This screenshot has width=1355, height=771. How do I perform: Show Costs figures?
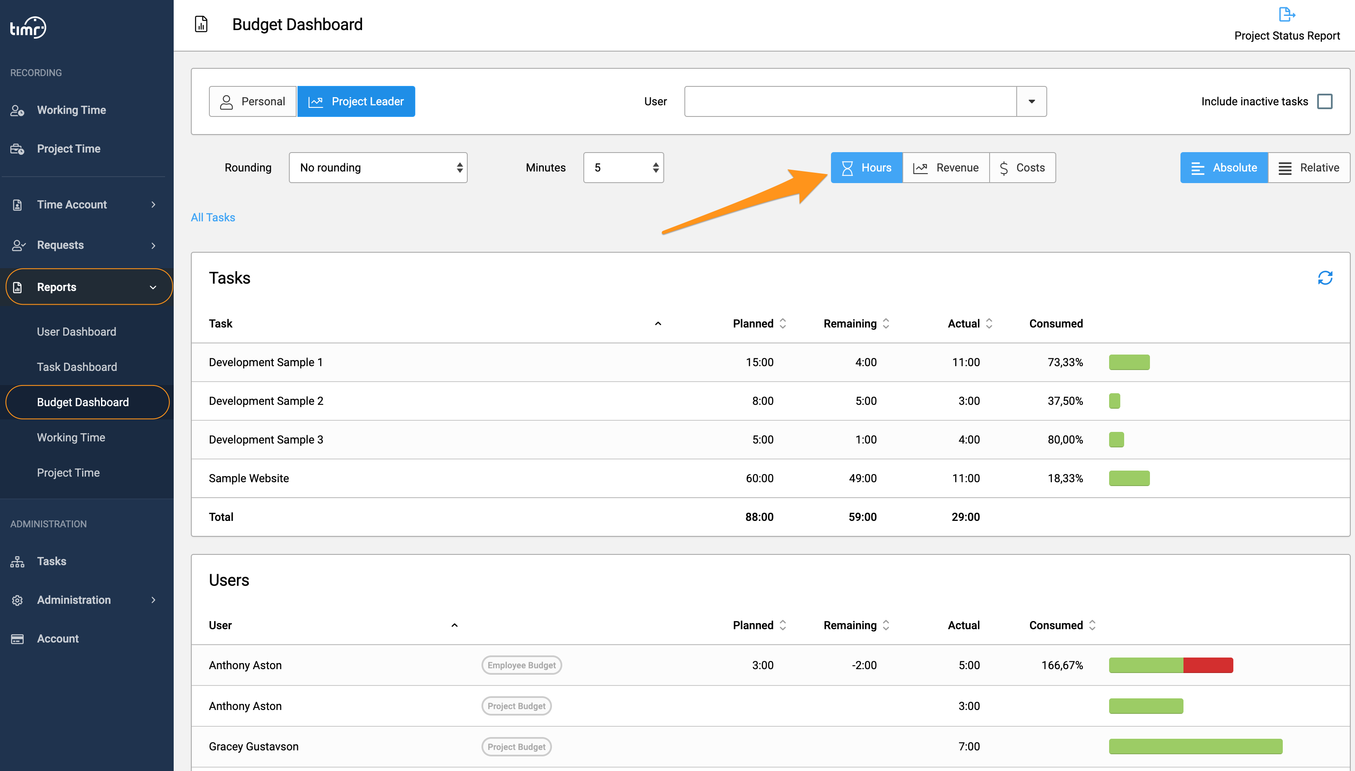tap(1022, 168)
